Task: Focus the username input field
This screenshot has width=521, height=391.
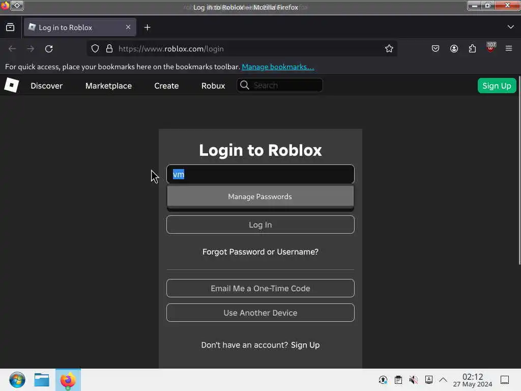Action: click(x=260, y=174)
